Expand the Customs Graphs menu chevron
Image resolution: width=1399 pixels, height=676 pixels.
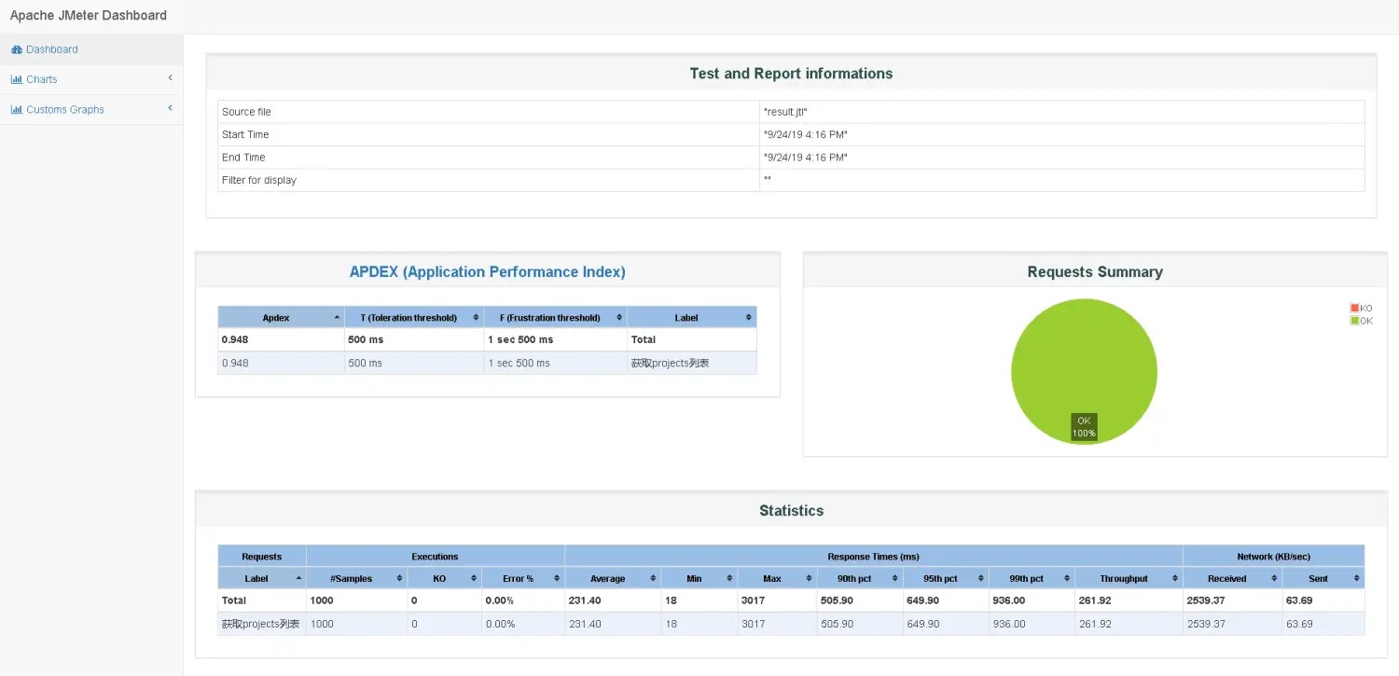(x=170, y=108)
